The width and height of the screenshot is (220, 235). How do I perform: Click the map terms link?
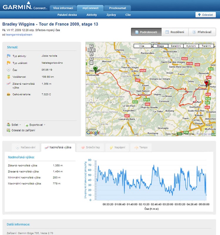[206, 134]
